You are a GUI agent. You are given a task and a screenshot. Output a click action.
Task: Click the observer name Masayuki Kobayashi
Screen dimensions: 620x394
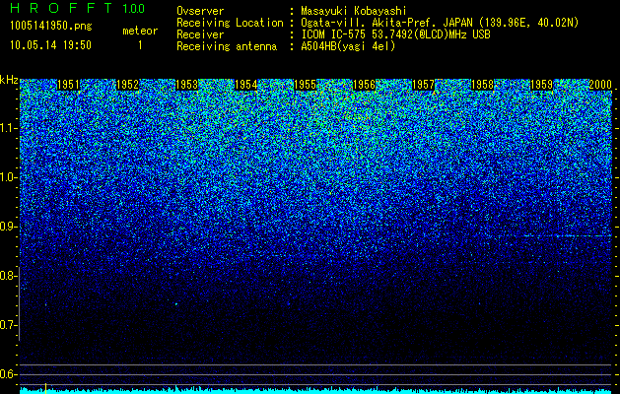(x=354, y=11)
